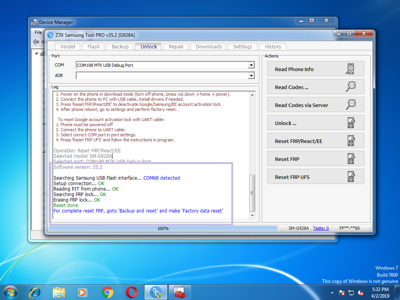Click the network status tray icon
The image size is (400, 300).
(351, 293)
